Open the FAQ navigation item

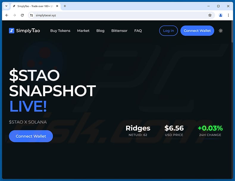tap(138, 31)
